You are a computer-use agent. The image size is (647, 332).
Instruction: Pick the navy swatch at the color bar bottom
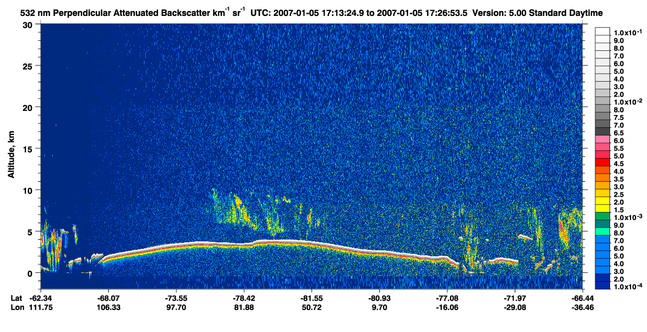click(x=603, y=285)
